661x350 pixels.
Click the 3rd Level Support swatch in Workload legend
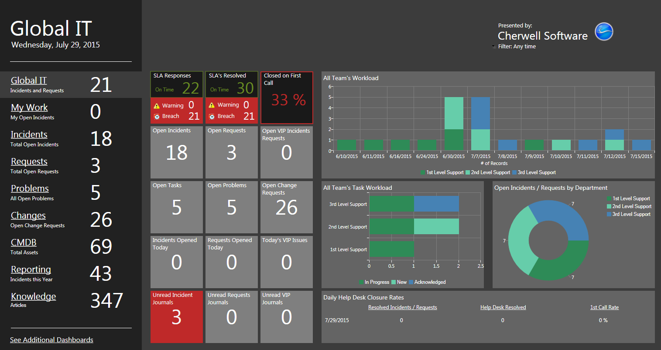(x=514, y=172)
